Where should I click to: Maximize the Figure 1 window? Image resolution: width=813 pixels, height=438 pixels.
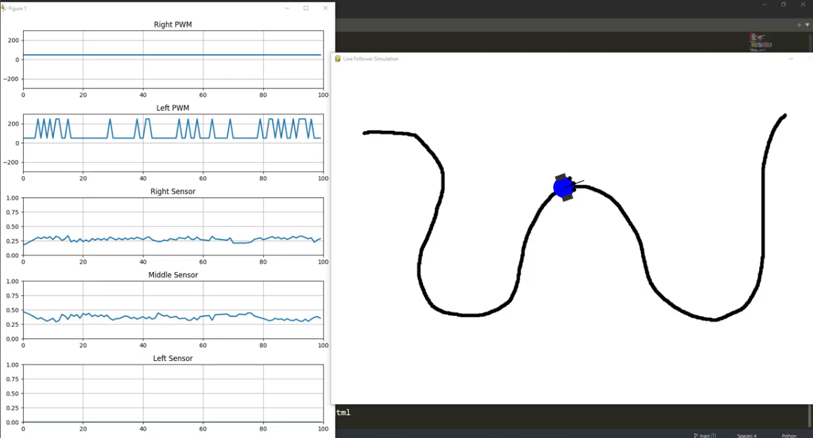tap(306, 8)
